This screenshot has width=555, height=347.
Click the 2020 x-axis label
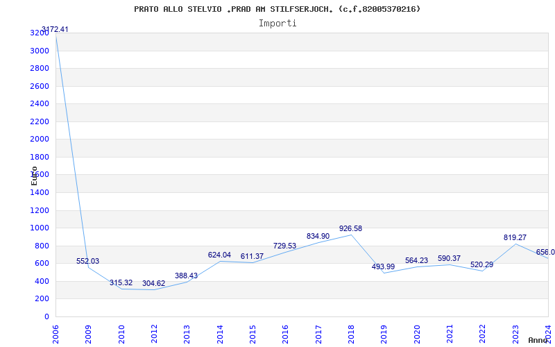[x=417, y=335]
